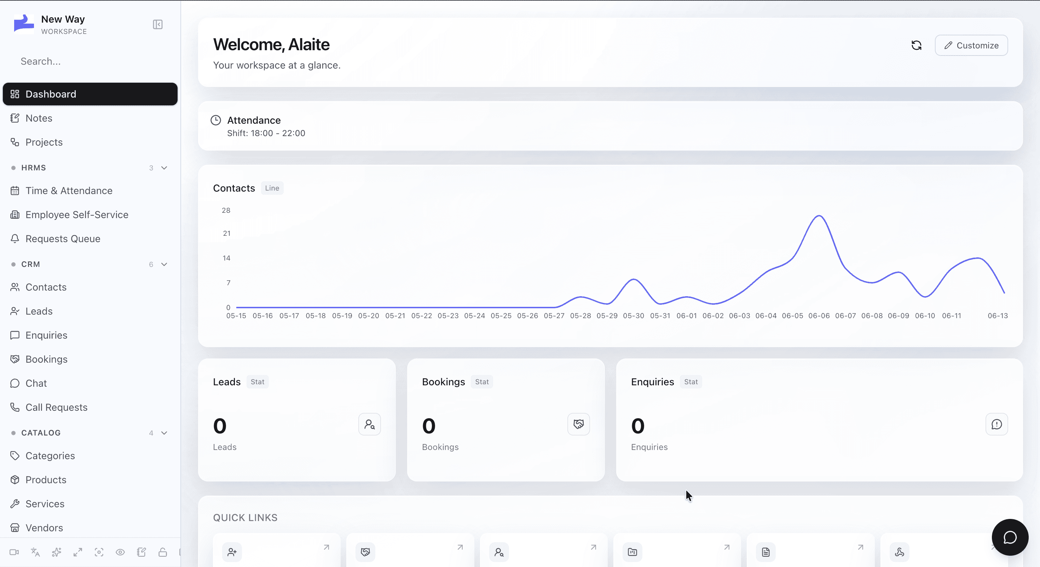Collapse the CRM section chevron
Screen dimensions: 1040x567
[x=164, y=264]
